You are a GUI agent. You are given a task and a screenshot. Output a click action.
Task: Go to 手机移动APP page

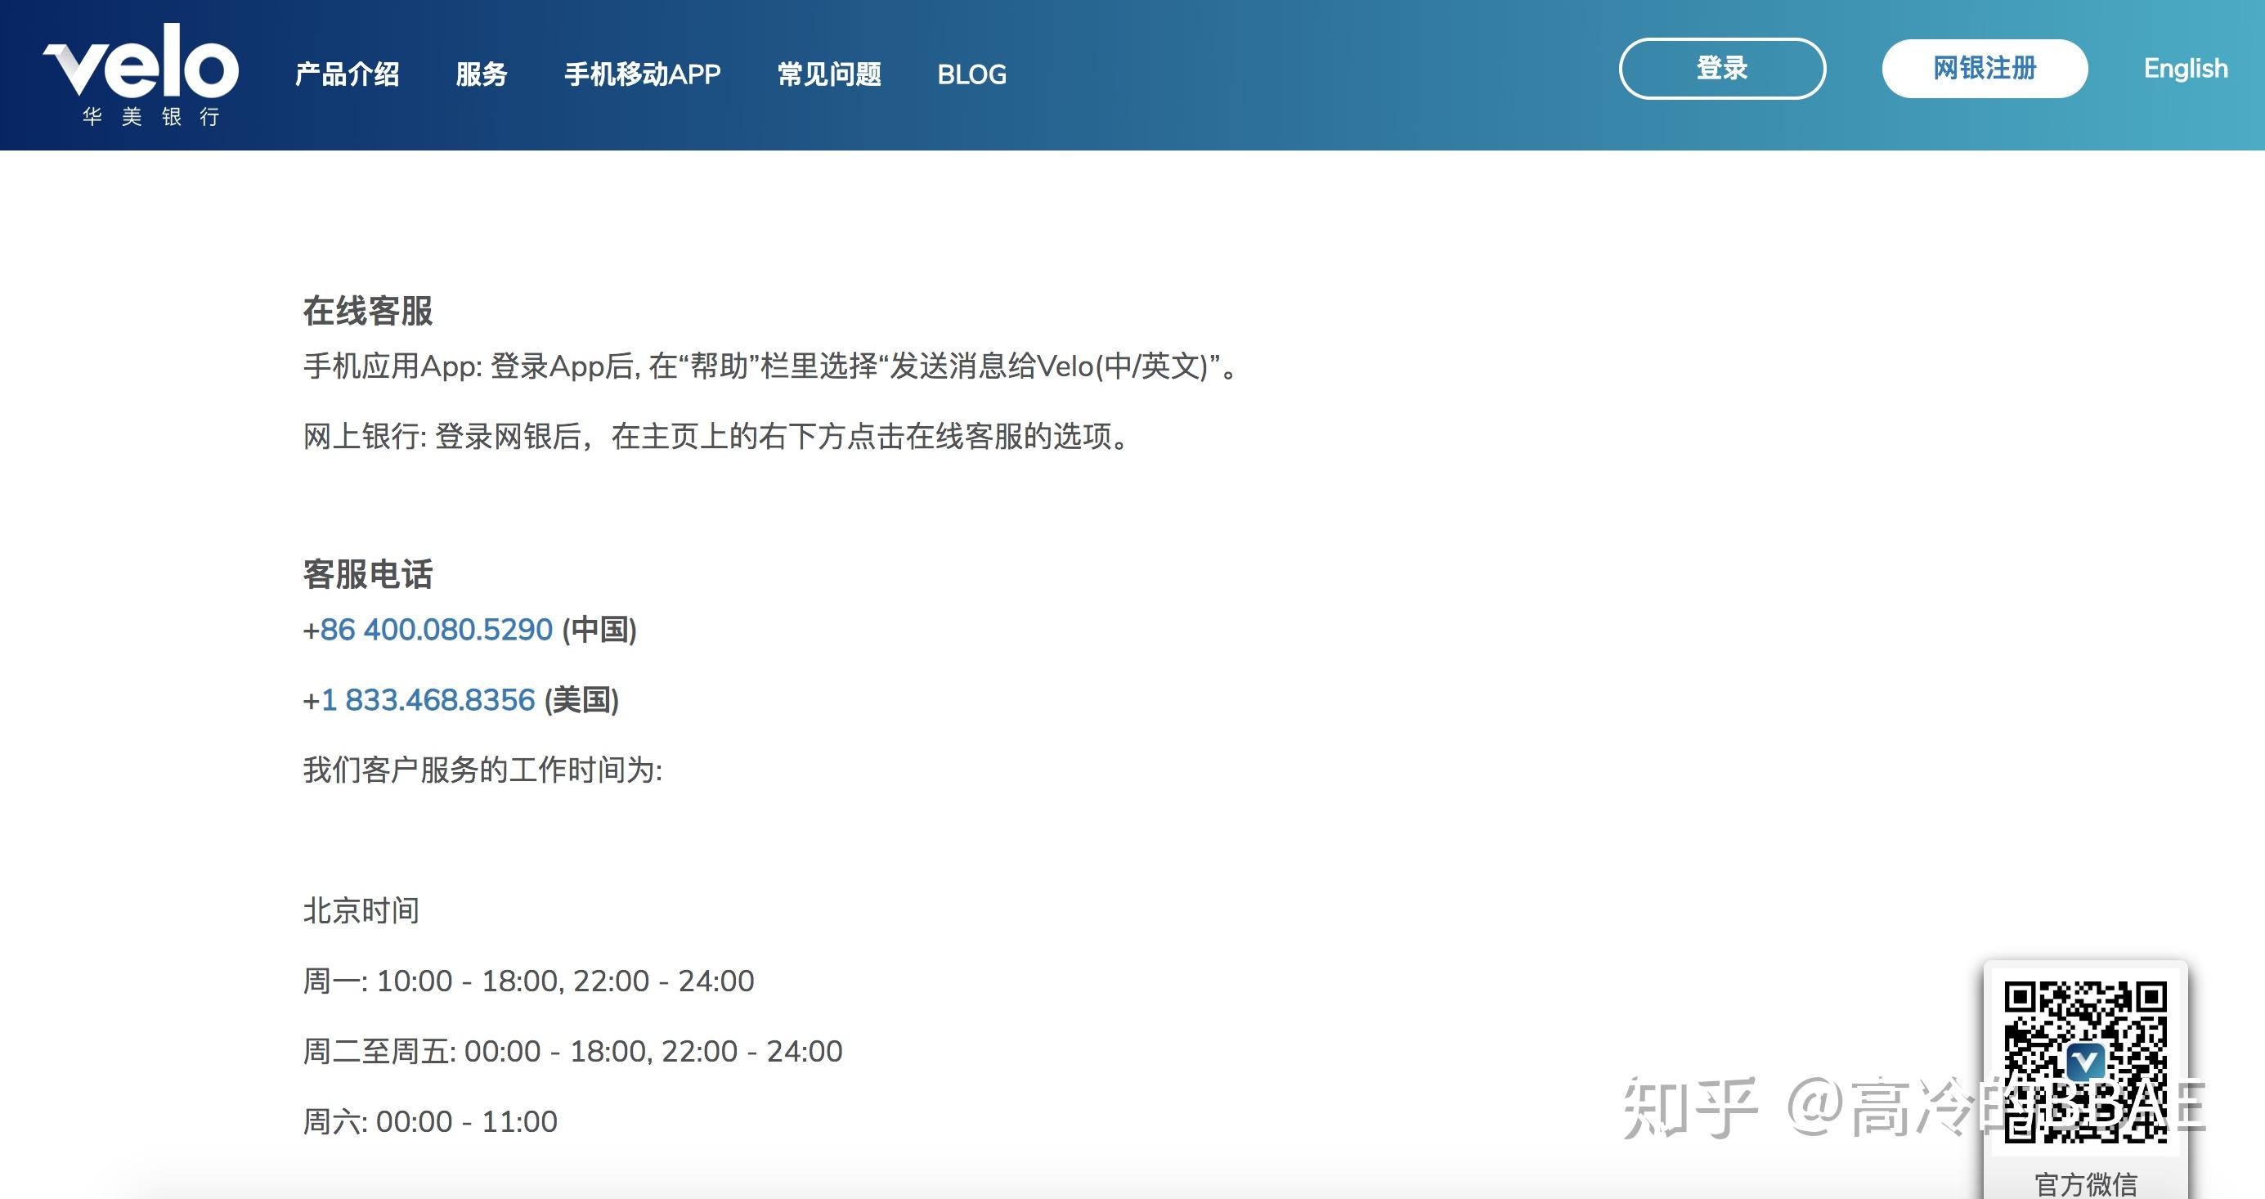point(643,74)
